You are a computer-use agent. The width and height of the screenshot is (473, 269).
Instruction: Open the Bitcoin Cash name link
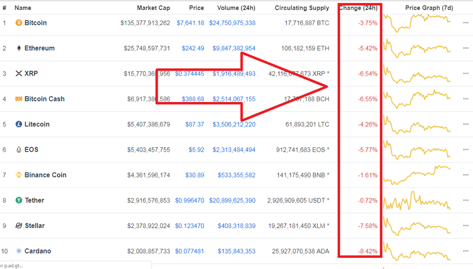point(44,99)
